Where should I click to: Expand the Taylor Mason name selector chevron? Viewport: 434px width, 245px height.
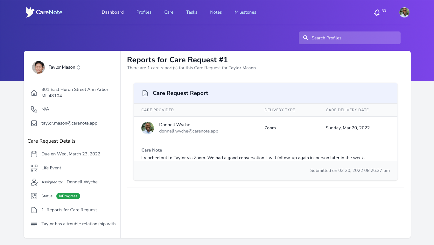point(79,67)
